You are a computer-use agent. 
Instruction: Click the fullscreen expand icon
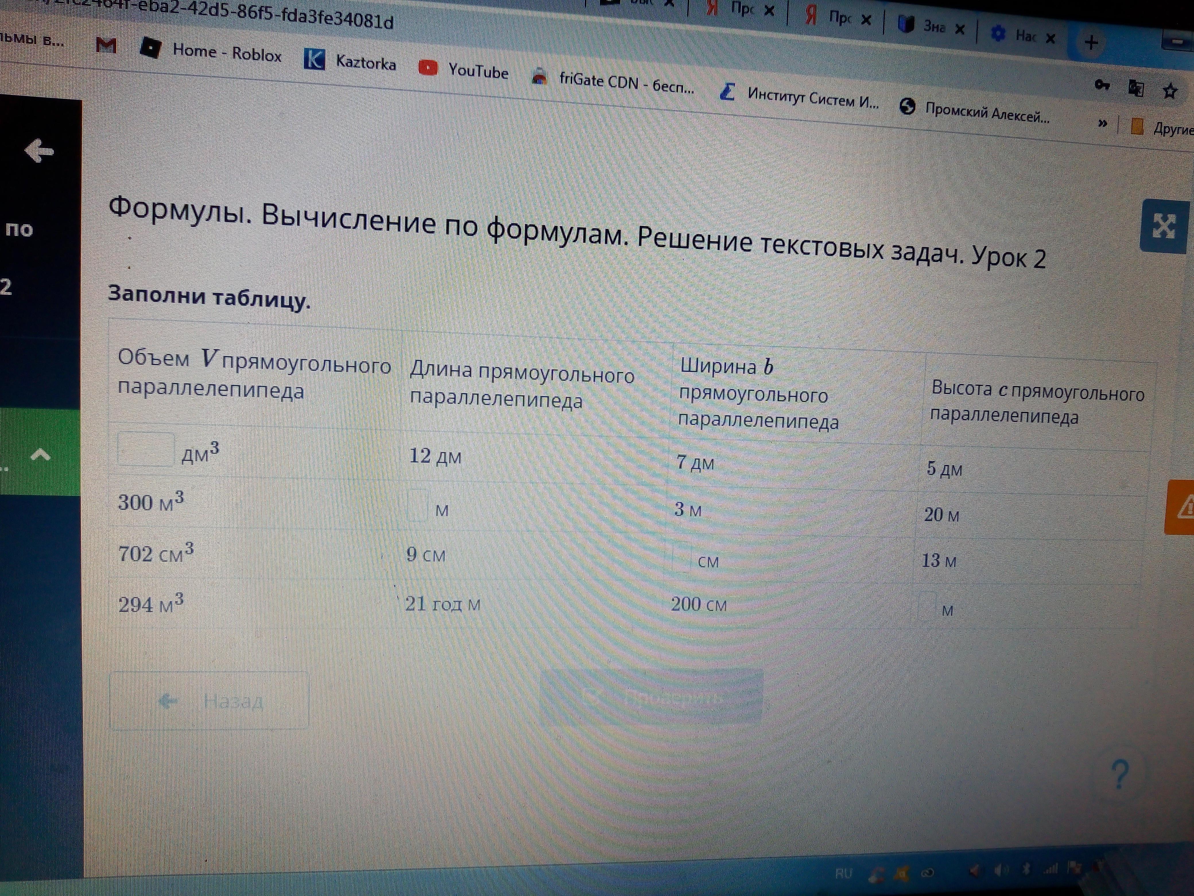pos(1164,226)
